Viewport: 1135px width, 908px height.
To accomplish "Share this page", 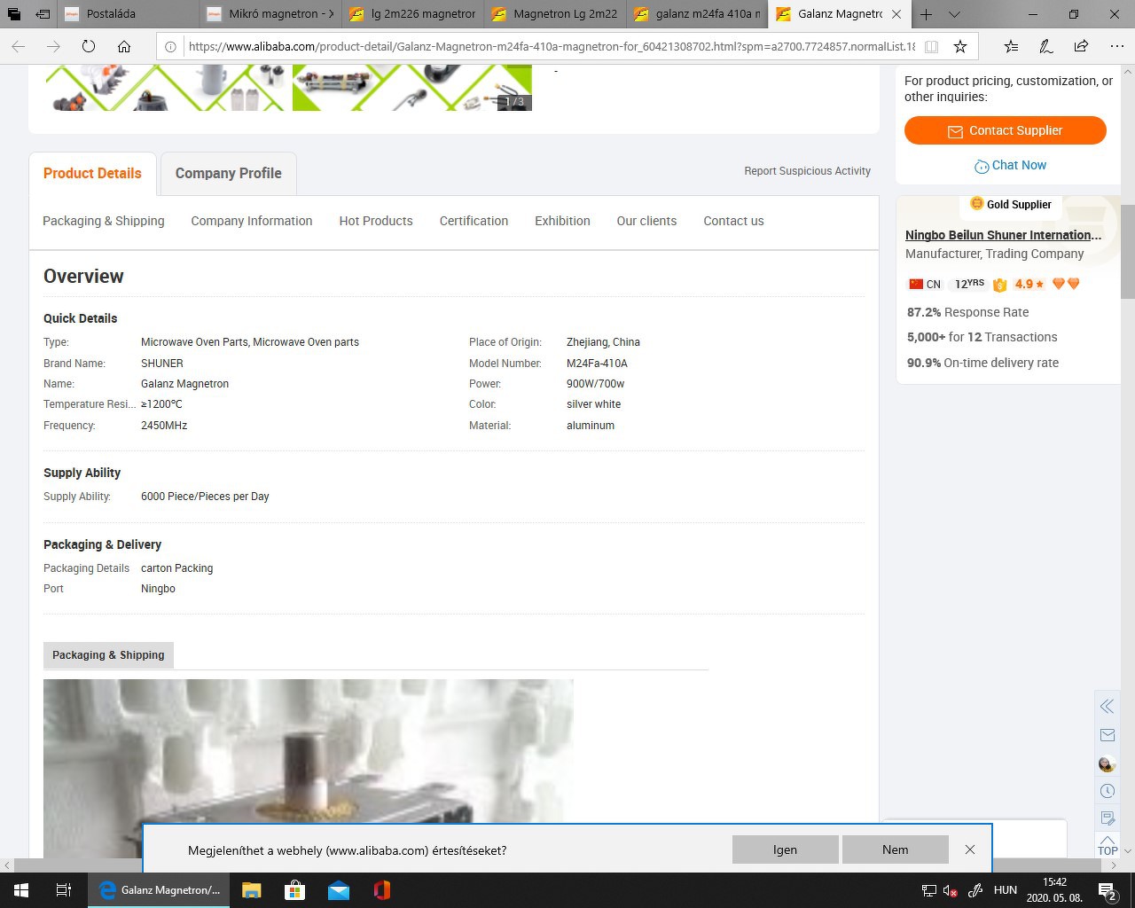I will pos(1081,46).
